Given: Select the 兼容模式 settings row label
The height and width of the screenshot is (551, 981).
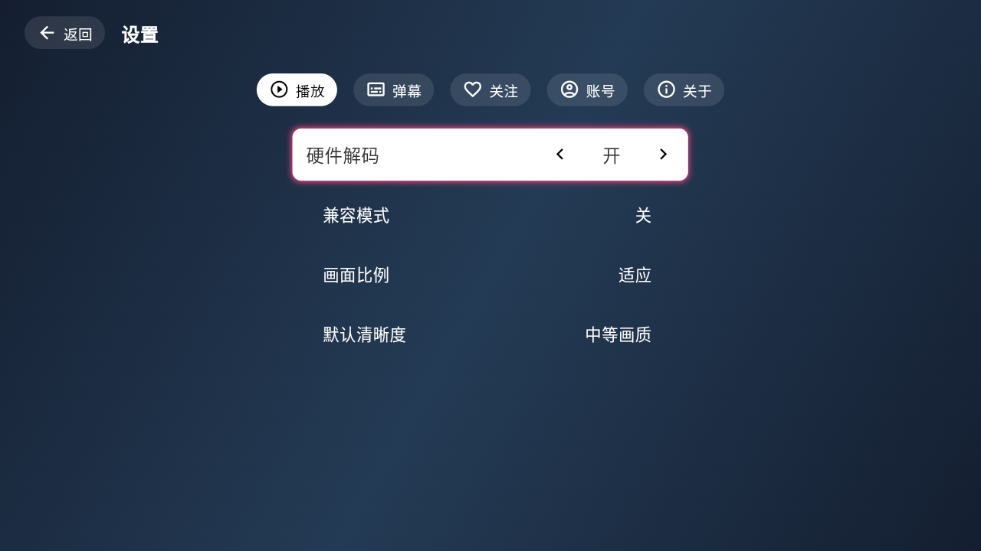Looking at the screenshot, I should pos(356,216).
